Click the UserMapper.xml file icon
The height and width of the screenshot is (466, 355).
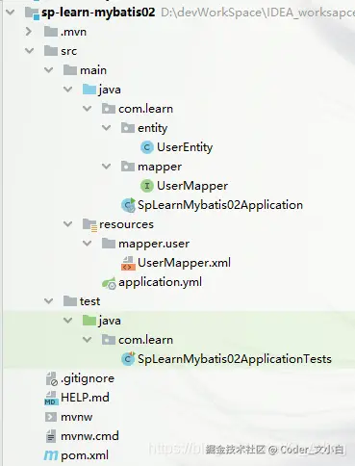point(128,263)
